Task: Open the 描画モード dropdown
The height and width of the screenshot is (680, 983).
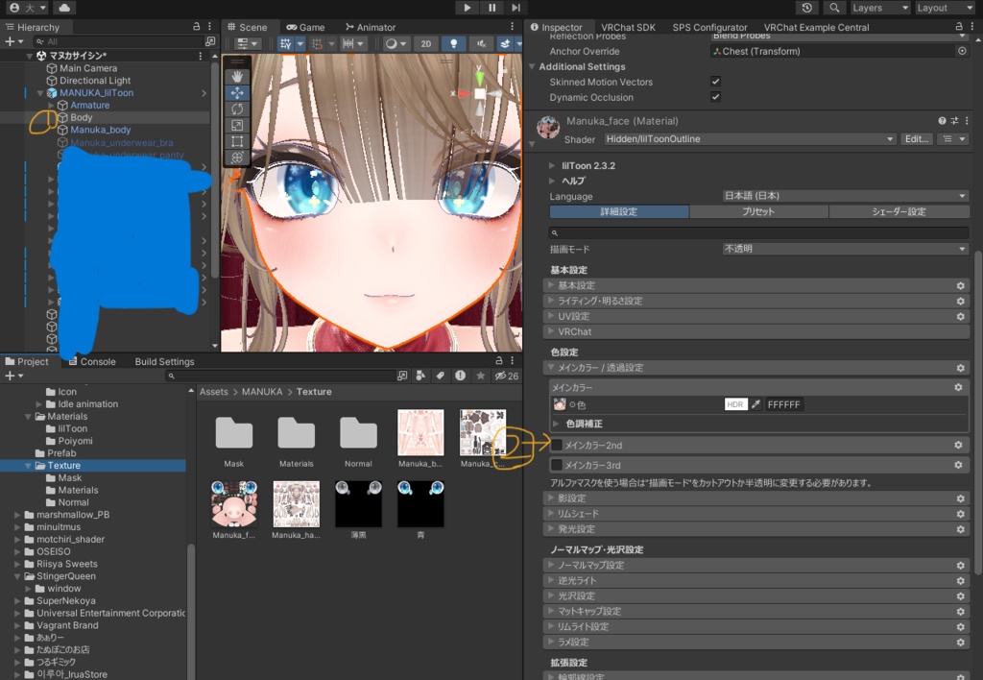Action: point(845,249)
